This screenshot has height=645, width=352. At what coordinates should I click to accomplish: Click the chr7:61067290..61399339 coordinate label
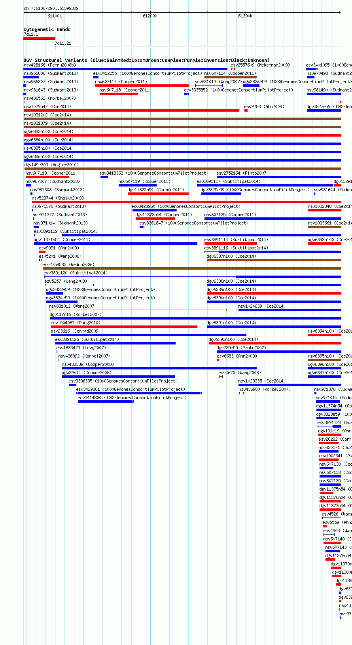[x=51, y=8]
